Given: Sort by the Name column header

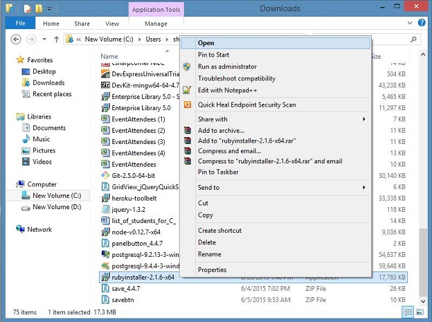Looking at the screenshot, I should tap(109, 56).
